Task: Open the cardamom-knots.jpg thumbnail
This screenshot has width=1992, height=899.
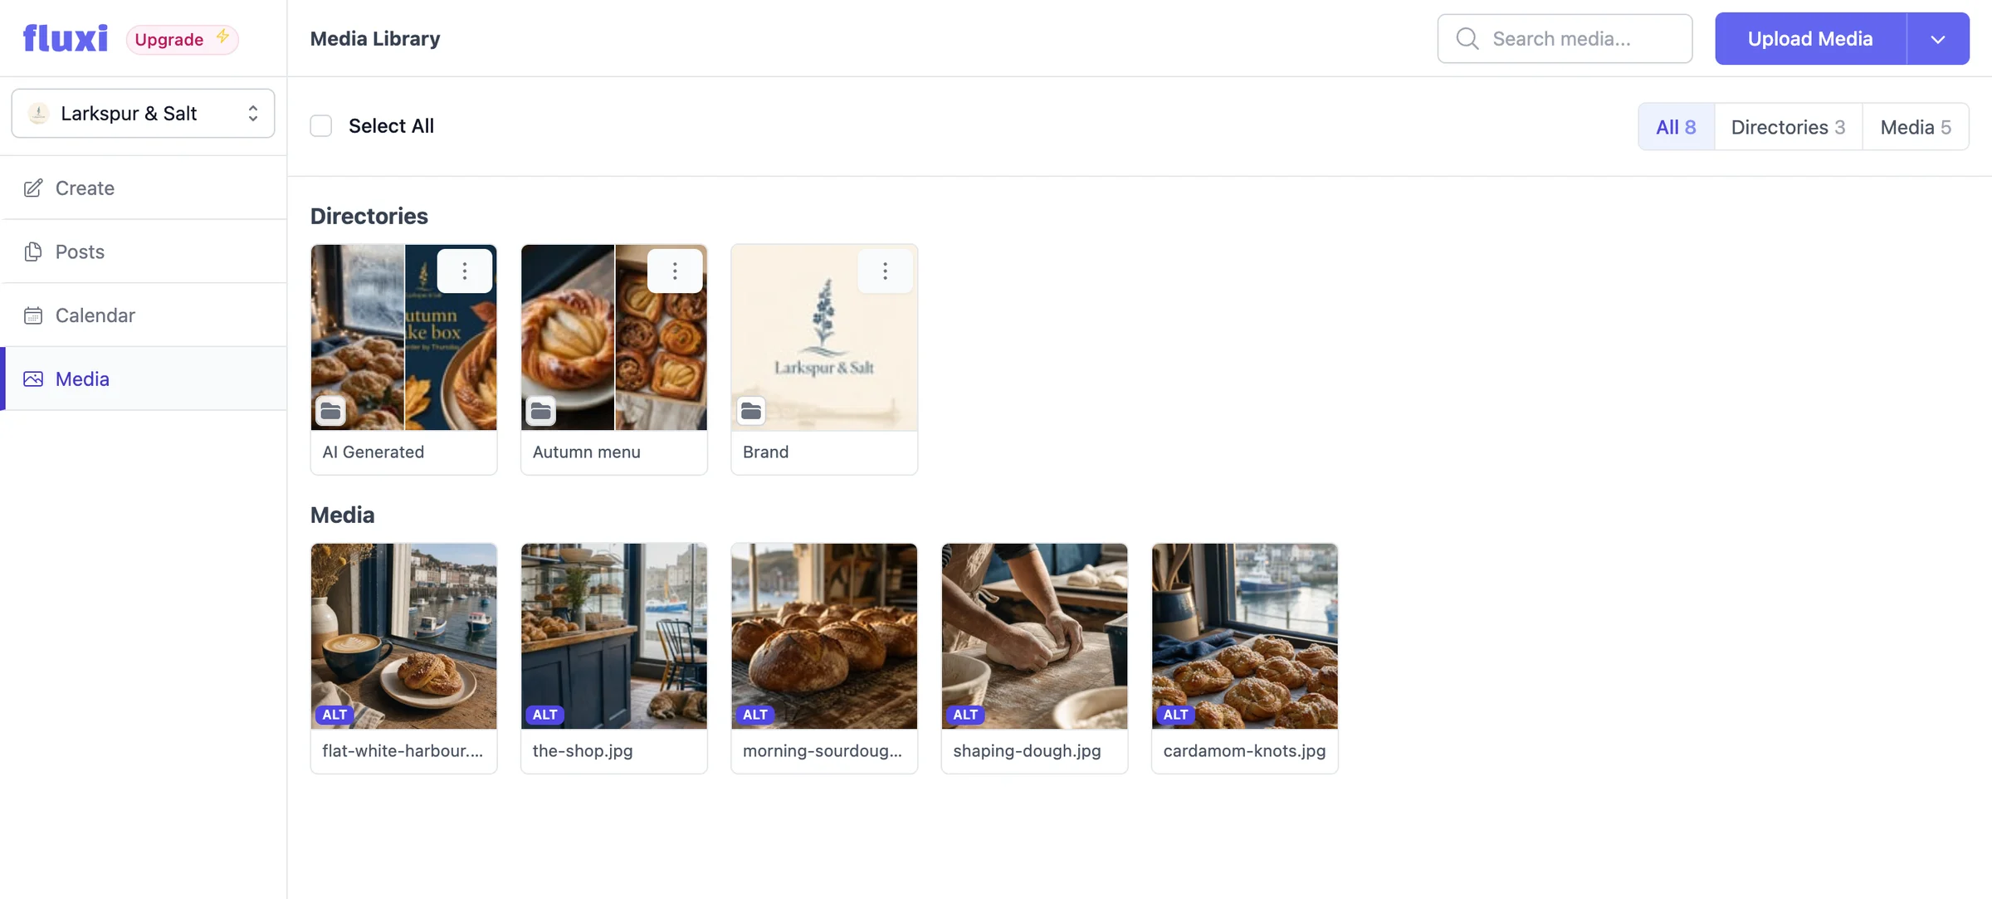Action: 1245,636
